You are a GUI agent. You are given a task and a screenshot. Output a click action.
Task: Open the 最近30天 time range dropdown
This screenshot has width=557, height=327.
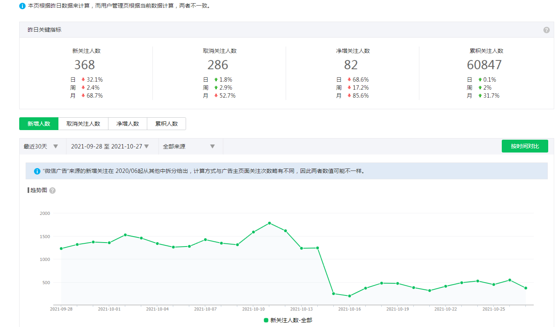41,146
